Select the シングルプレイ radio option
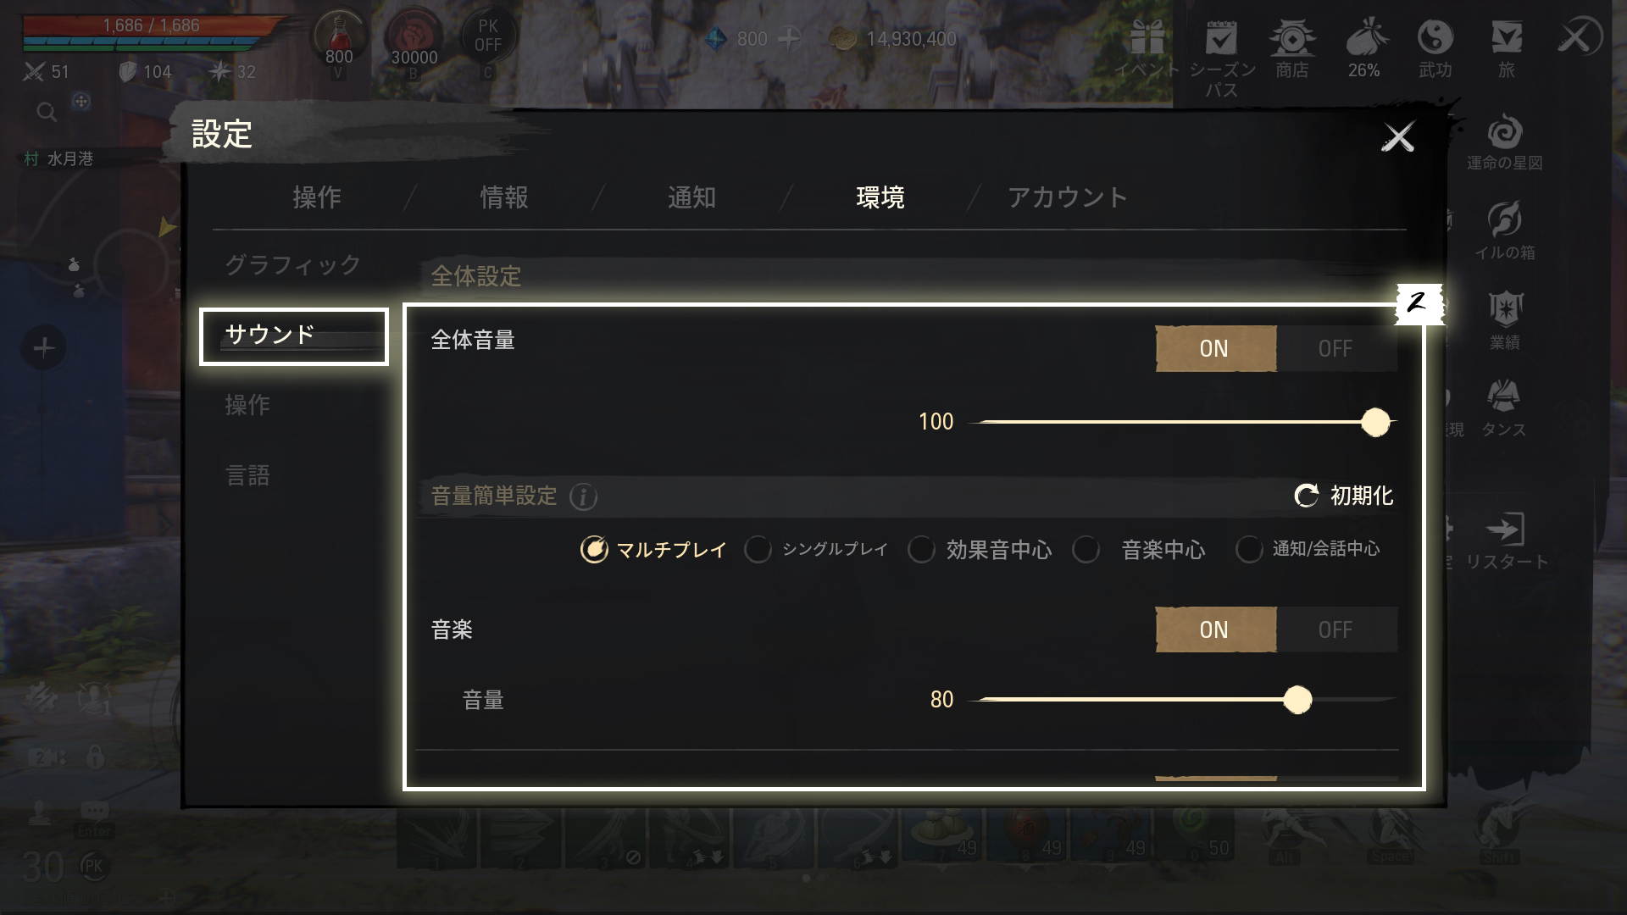The width and height of the screenshot is (1627, 915). [758, 549]
